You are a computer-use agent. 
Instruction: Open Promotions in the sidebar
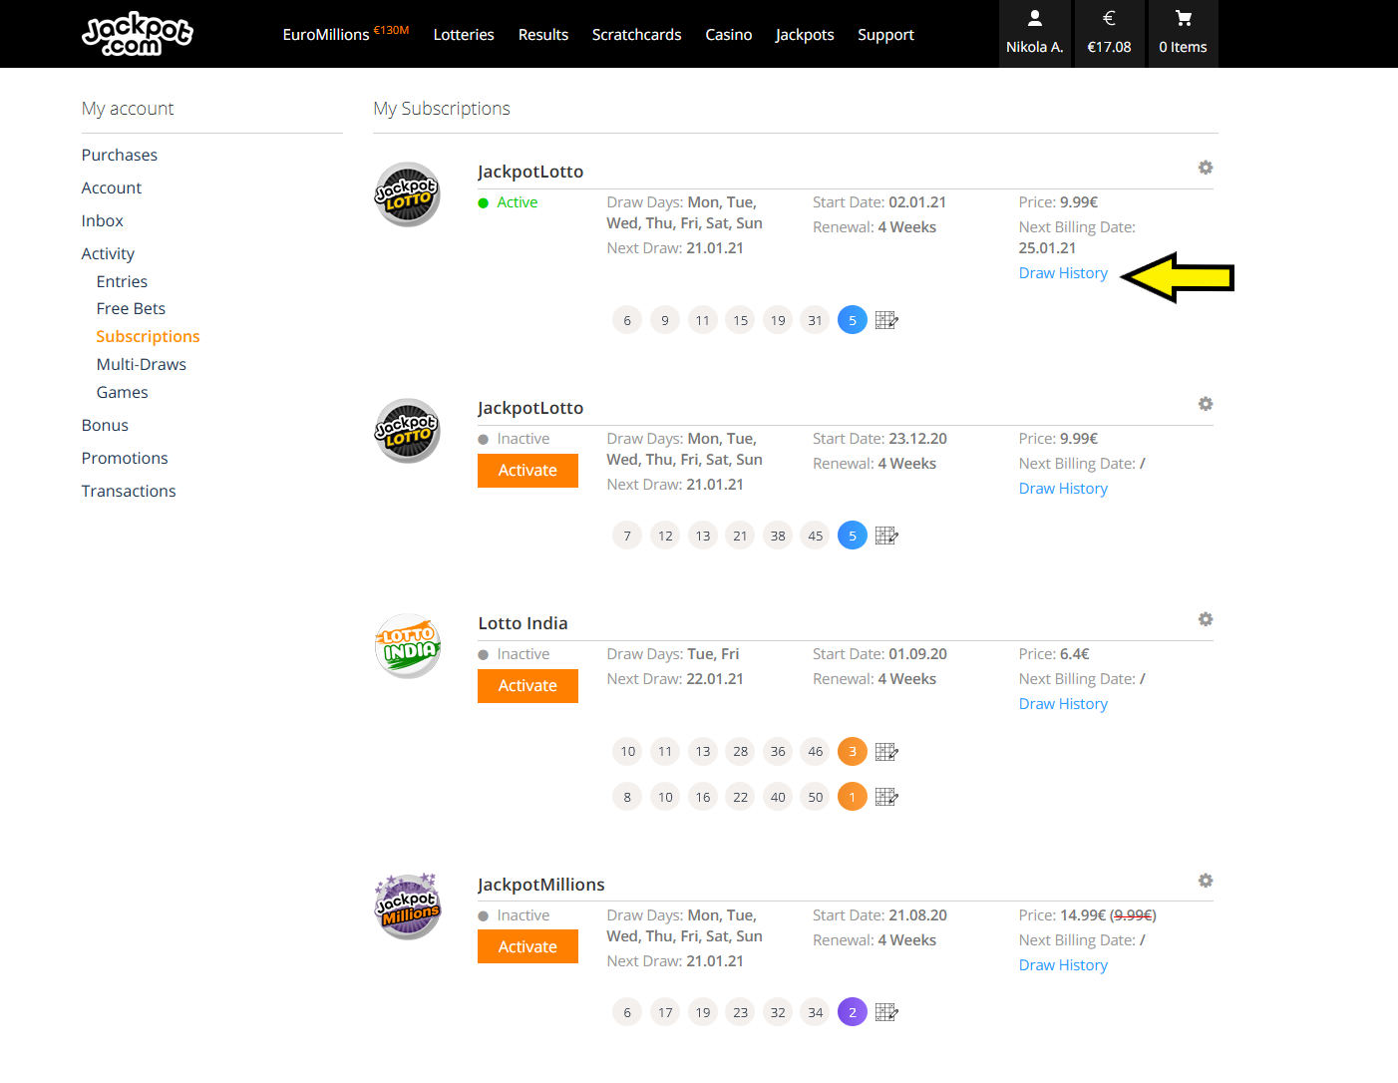click(x=125, y=458)
